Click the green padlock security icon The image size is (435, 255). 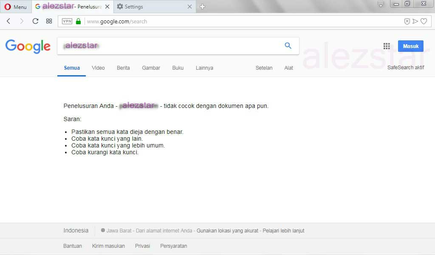click(x=78, y=21)
